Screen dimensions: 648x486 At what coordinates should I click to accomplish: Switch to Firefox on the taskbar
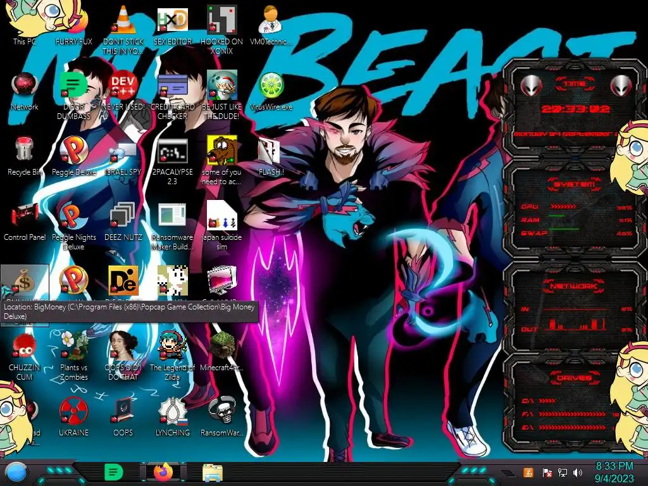(x=163, y=472)
